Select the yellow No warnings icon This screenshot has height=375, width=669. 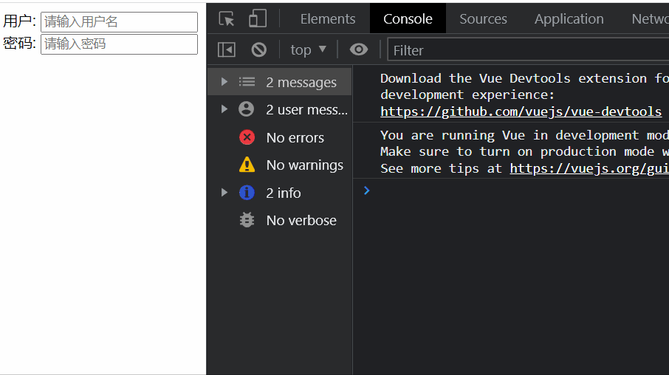pyautogui.click(x=247, y=165)
